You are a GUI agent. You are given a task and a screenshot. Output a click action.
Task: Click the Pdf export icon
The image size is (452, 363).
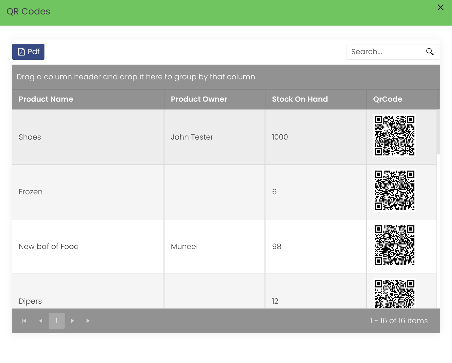pos(21,52)
